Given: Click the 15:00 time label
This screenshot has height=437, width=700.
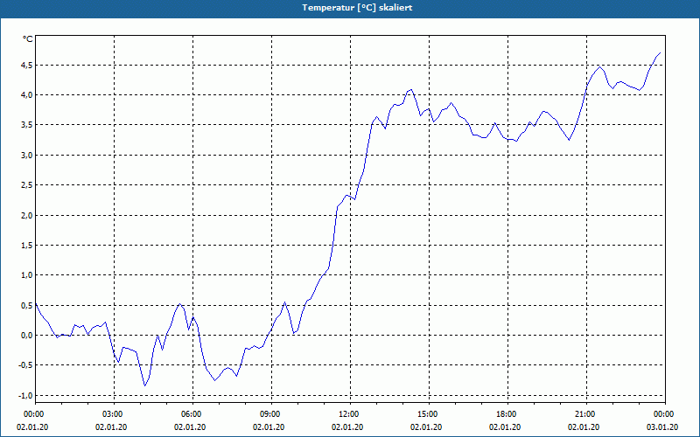Looking at the screenshot, I should pyautogui.click(x=429, y=414).
